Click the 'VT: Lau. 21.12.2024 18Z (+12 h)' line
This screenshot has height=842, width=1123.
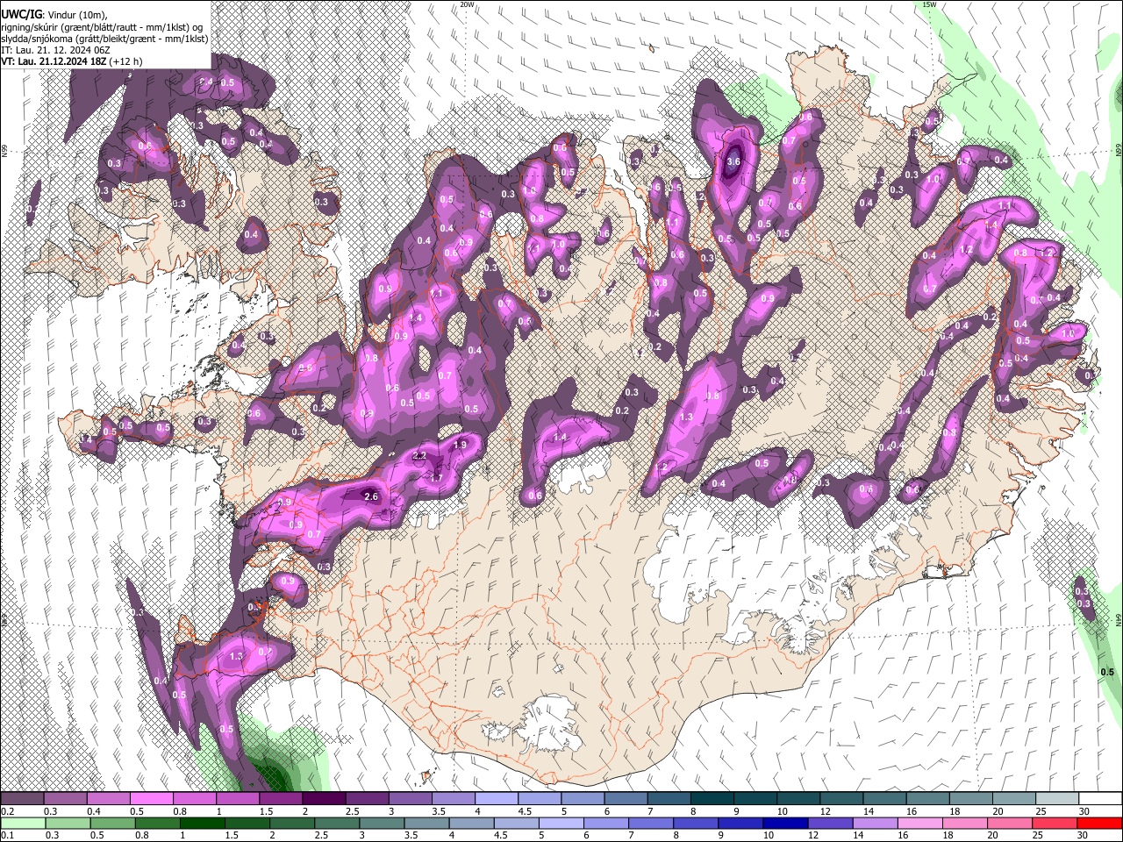(x=72, y=61)
